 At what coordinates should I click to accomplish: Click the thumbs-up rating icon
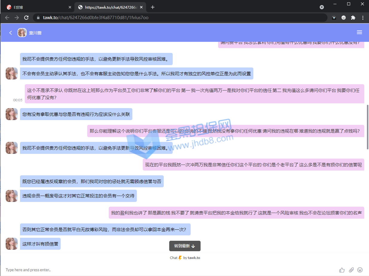pos(342,270)
